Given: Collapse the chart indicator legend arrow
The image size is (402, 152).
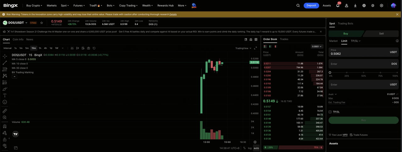Looking at the screenshot, I should [14, 76].
